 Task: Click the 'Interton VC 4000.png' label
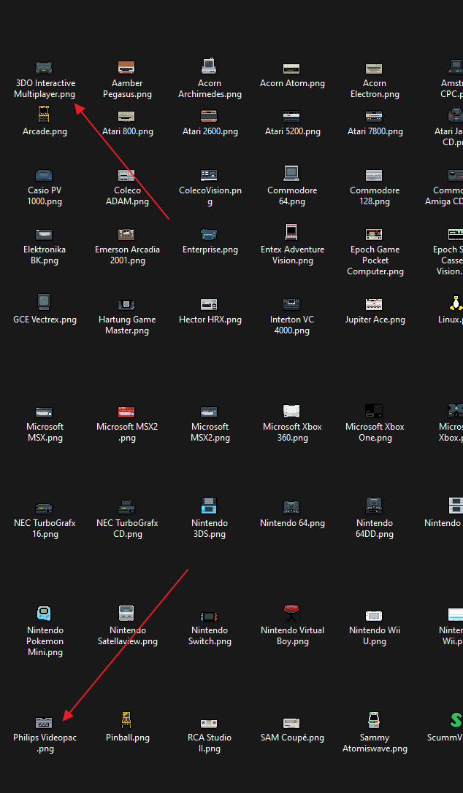pyautogui.click(x=292, y=325)
